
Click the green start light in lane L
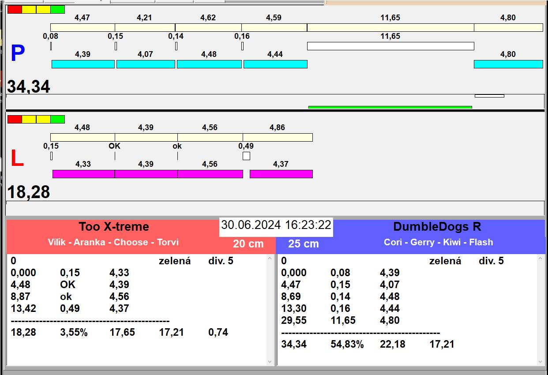click(57, 120)
